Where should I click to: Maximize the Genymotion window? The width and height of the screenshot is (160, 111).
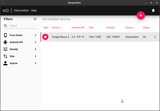coord(151,3)
